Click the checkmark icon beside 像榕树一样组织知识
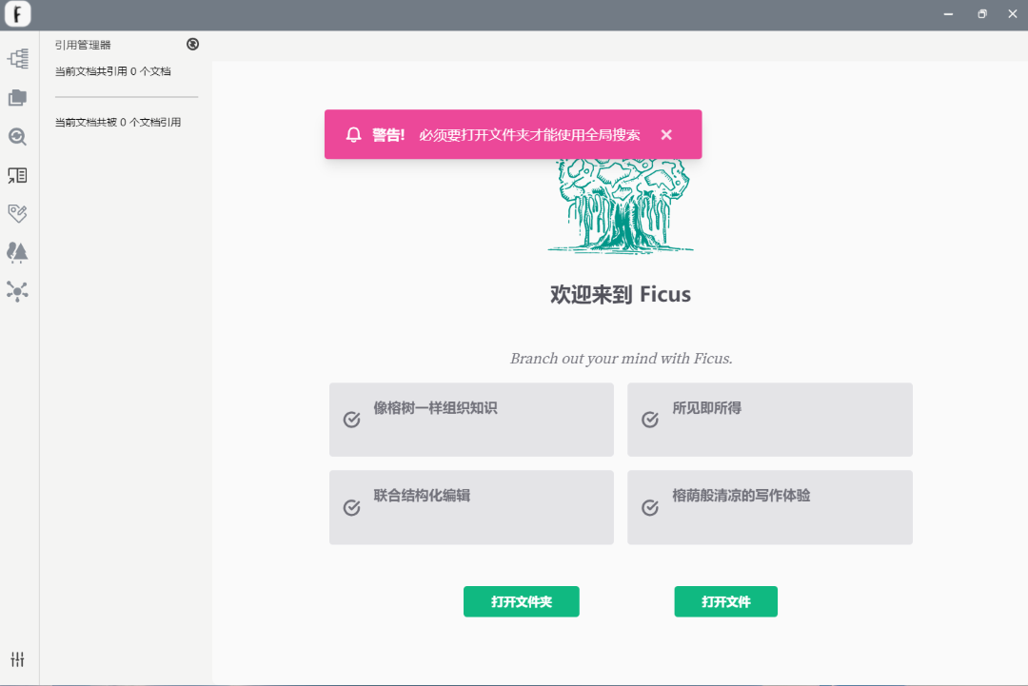 pyautogui.click(x=351, y=419)
